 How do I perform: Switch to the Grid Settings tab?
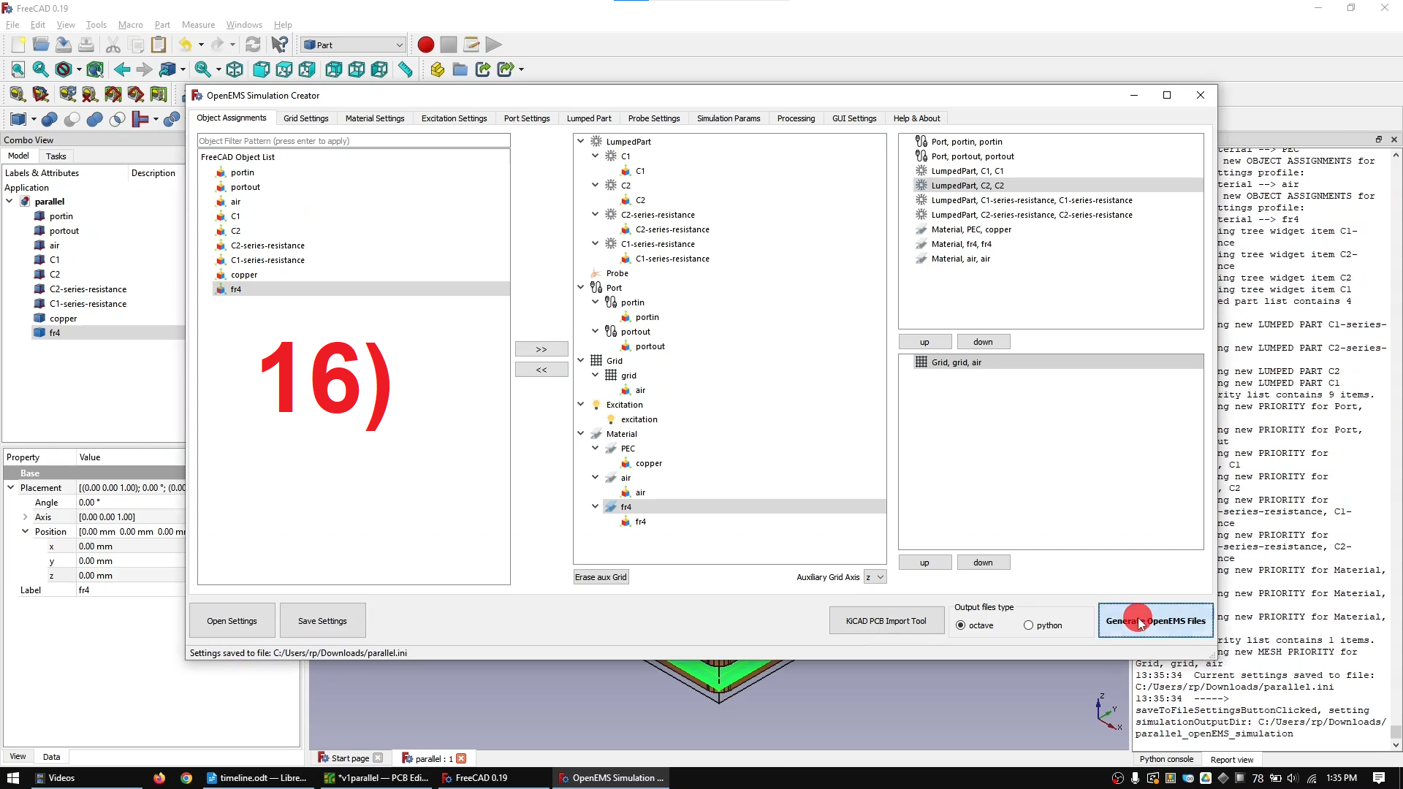tap(306, 118)
